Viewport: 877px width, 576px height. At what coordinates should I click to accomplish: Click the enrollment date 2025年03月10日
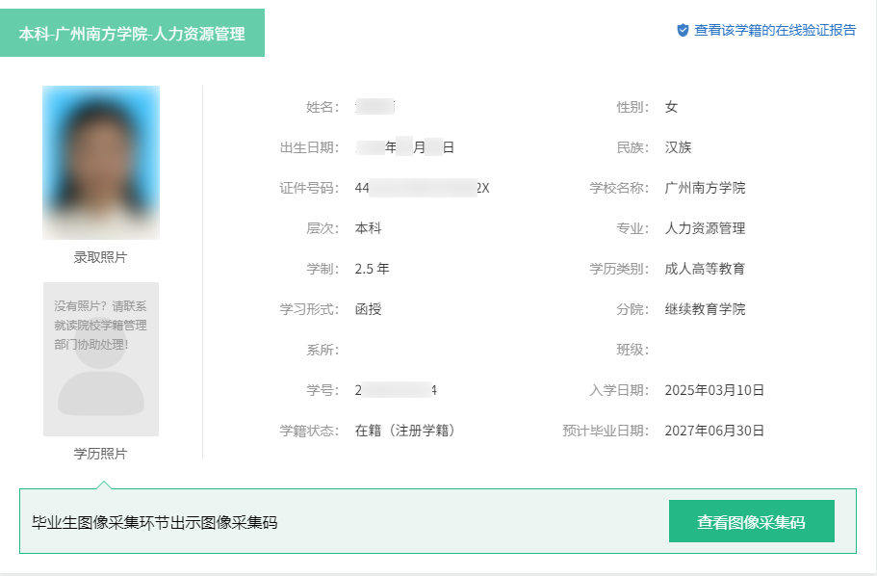pos(714,390)
